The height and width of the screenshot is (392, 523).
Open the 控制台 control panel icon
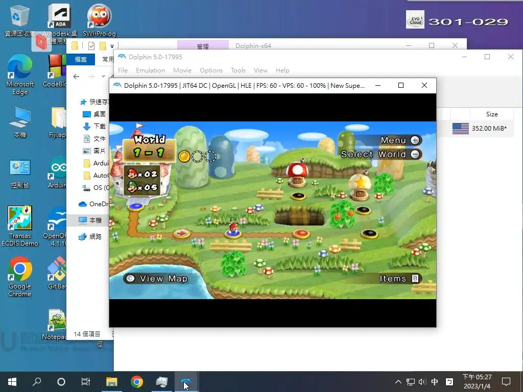[20, 174]
